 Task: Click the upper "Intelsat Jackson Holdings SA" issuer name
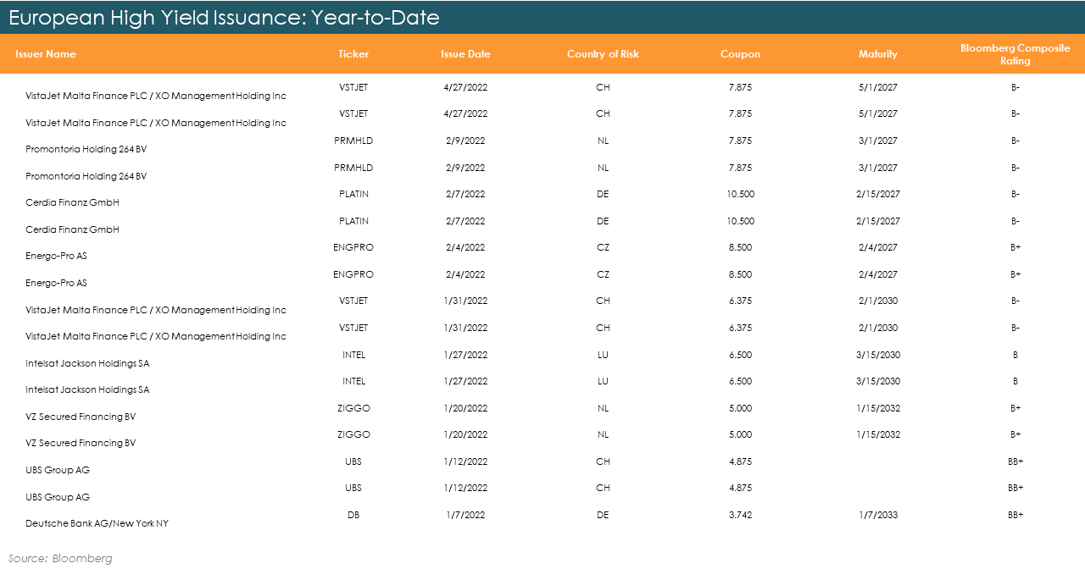tap(87, 363)
